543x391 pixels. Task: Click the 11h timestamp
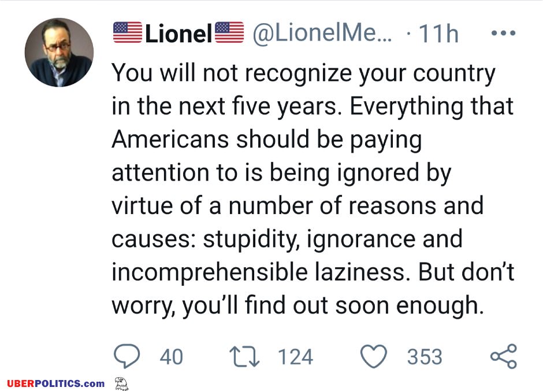438,34
